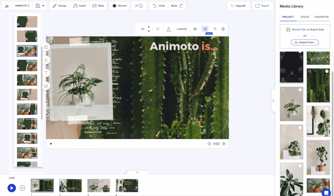Screen dimensions: 334x196
Task: Click the Browse files link
Action: (299, 29)
